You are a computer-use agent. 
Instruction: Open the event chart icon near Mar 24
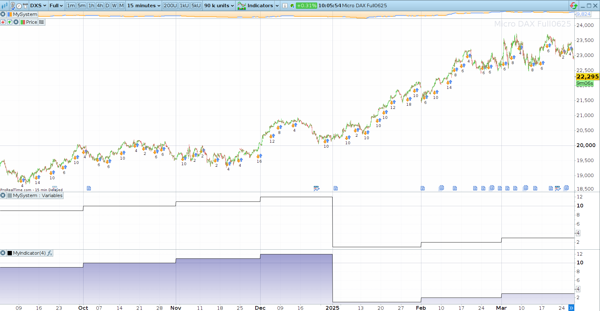point(558,188)
